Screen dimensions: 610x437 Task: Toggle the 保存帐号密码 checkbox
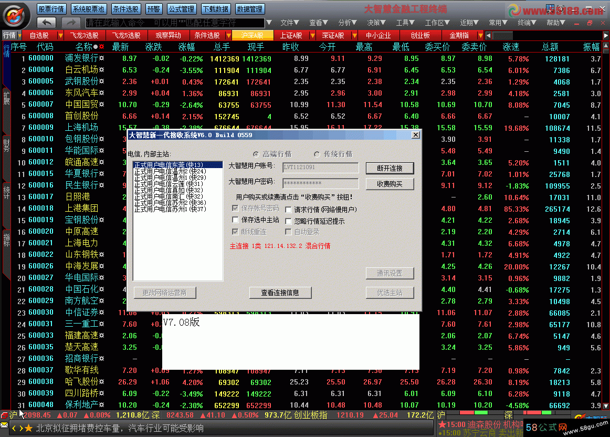pyautogui.click(x=235, y=208)
